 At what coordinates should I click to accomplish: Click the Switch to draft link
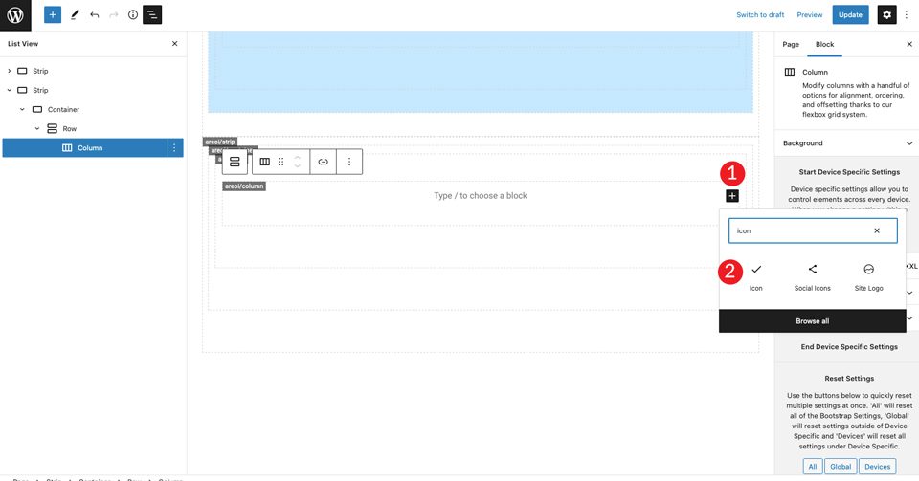tap(760, 14)
